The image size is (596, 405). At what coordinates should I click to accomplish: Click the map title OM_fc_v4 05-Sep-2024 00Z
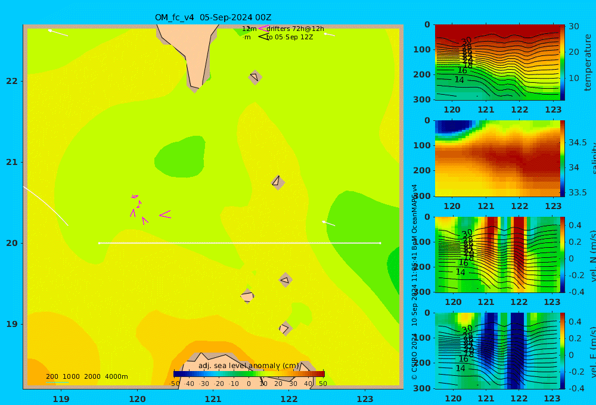(x=213, y=17)
